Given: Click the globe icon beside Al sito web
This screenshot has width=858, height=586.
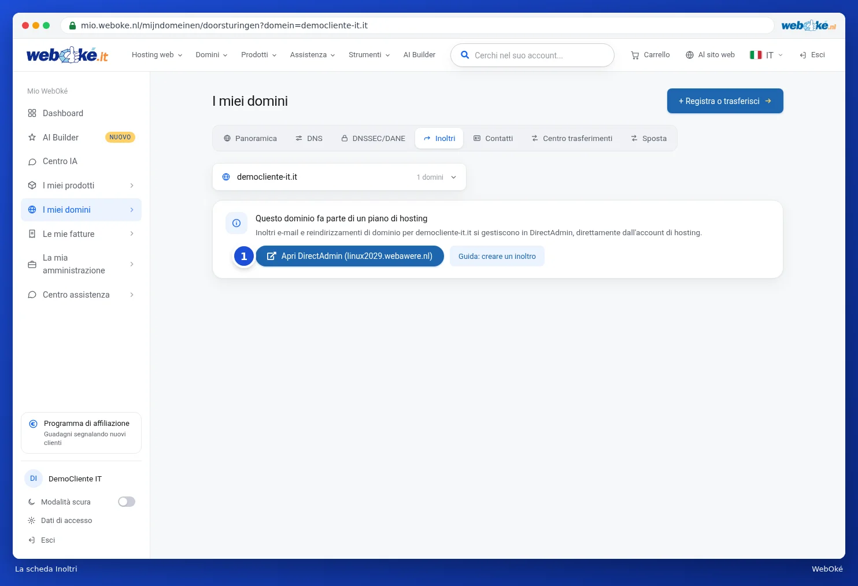Looking at the screenshot, I should (689, 55).
